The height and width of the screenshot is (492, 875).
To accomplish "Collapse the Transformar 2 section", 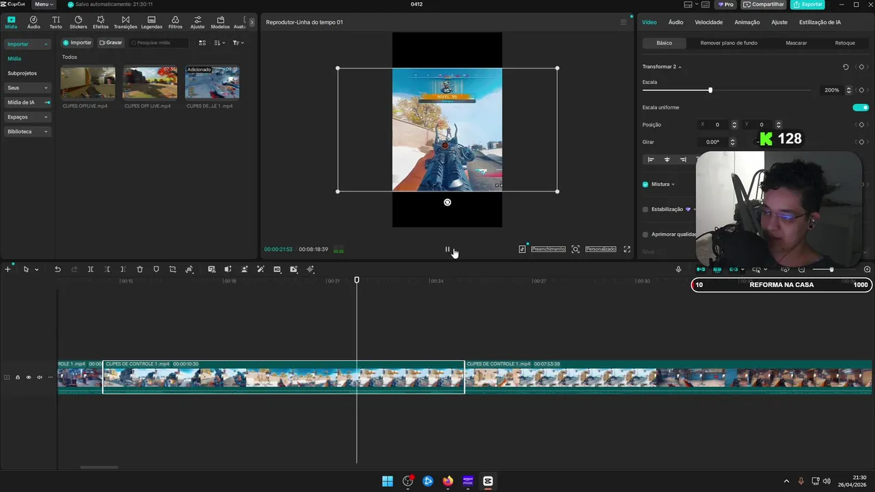I will pos(679,67).
